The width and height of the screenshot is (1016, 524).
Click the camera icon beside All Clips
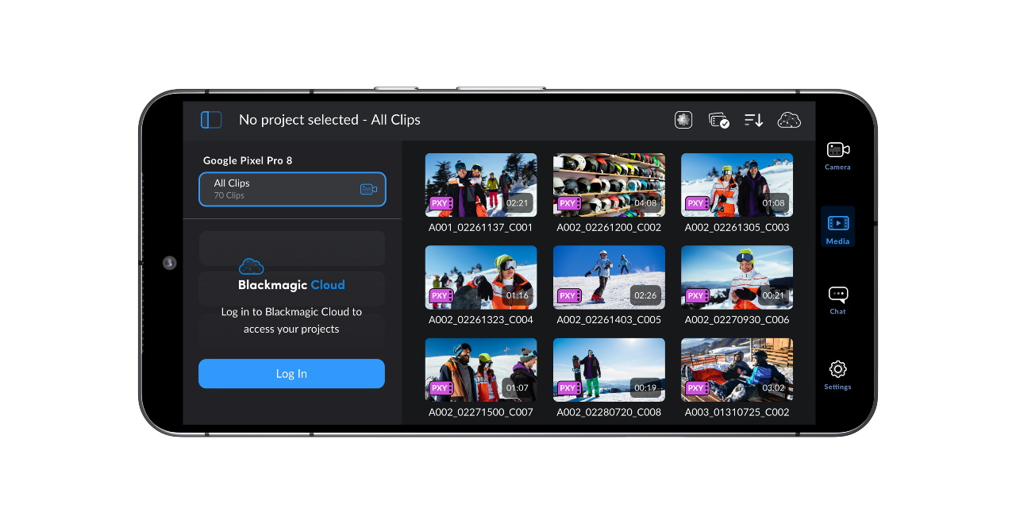368,189
